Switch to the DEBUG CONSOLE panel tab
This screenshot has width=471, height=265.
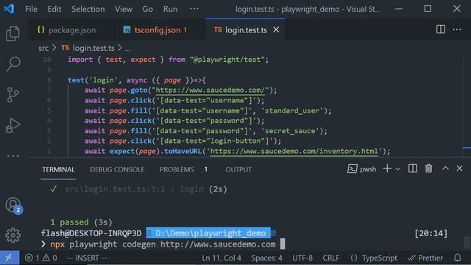click(x=117, y=169)
